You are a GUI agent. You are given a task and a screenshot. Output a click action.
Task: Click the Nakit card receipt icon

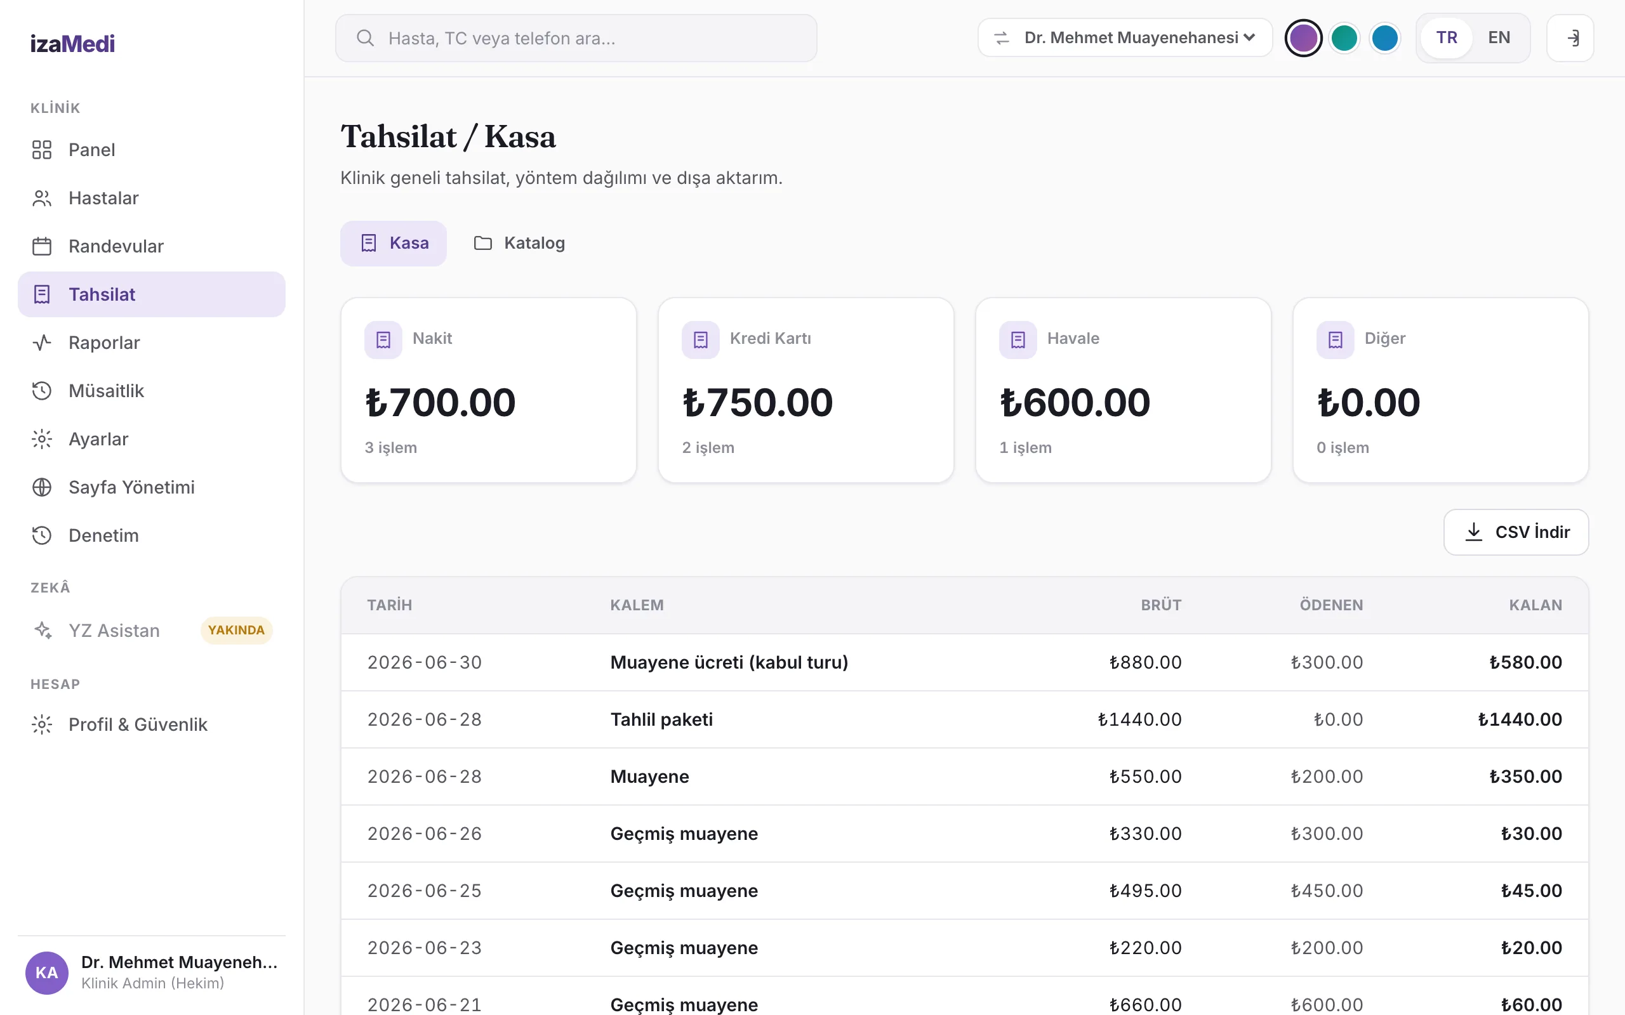(383, 339)
